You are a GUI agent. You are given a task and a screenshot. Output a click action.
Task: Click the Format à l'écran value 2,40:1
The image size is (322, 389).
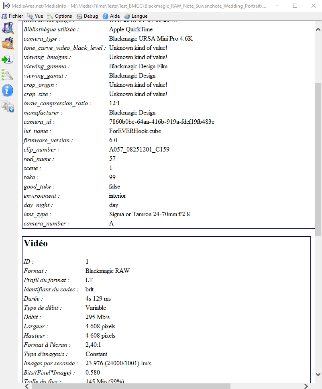tap(93, 345)
